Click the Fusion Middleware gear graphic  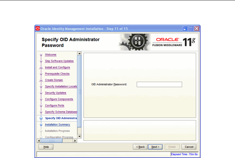coord(135,42)
